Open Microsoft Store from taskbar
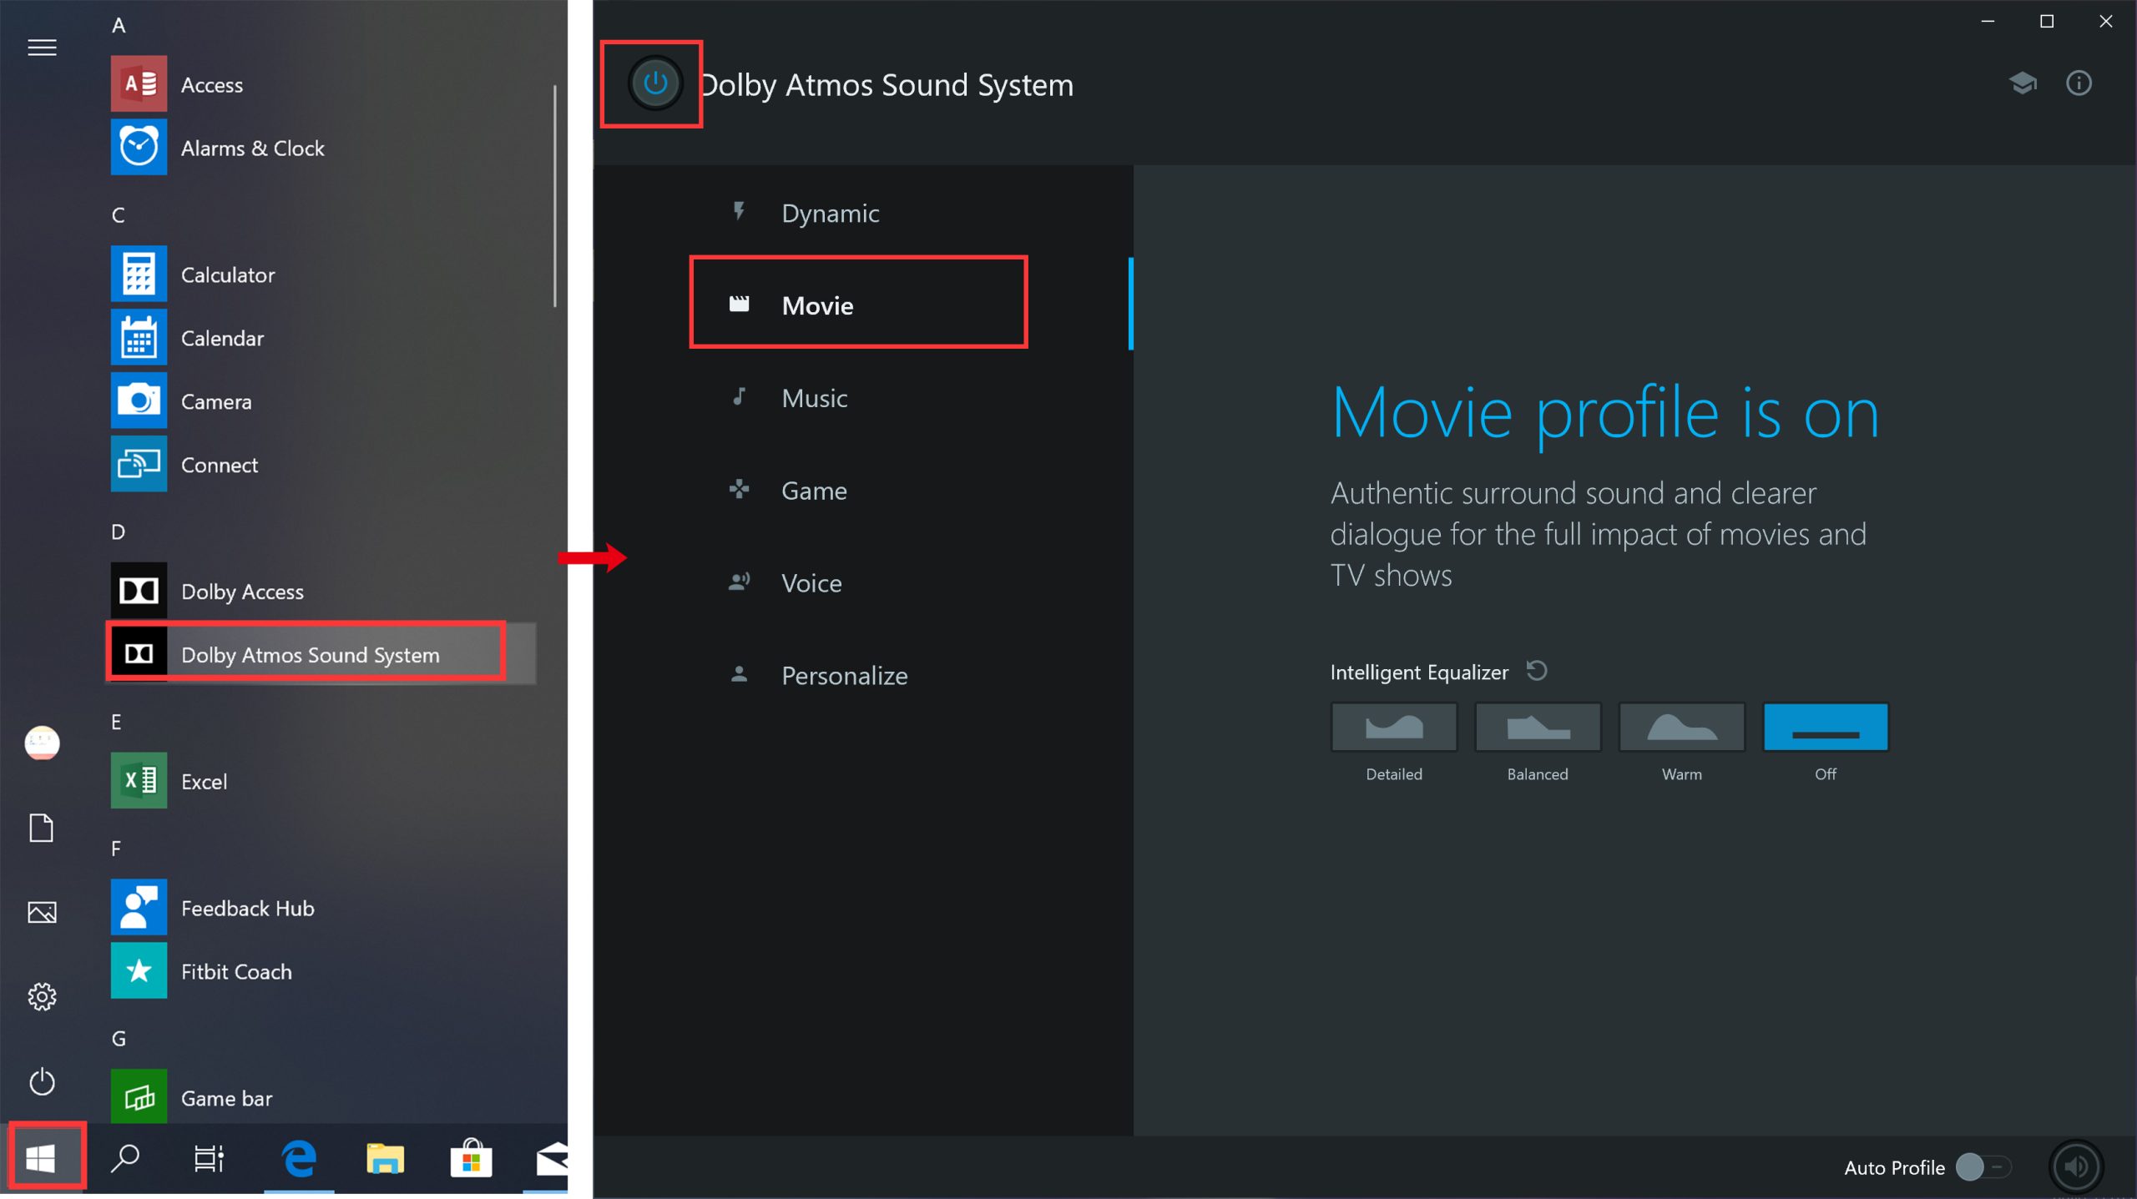Image resolution: width=2137 pixels, height=1199 pixels. coord(471,1158)
